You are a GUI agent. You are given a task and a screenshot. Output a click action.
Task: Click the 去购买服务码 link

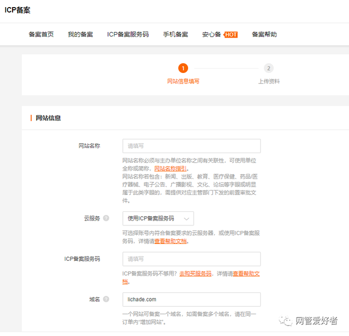[195, 273]
